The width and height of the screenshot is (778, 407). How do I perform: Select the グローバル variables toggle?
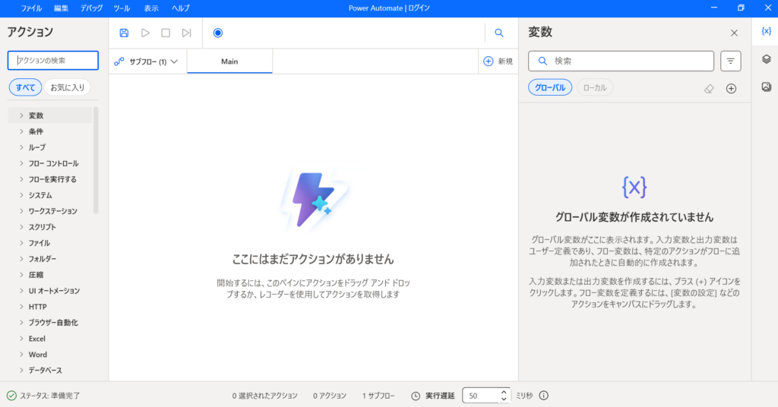550,87
